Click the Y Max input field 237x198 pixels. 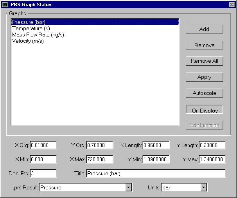point(212,159)
